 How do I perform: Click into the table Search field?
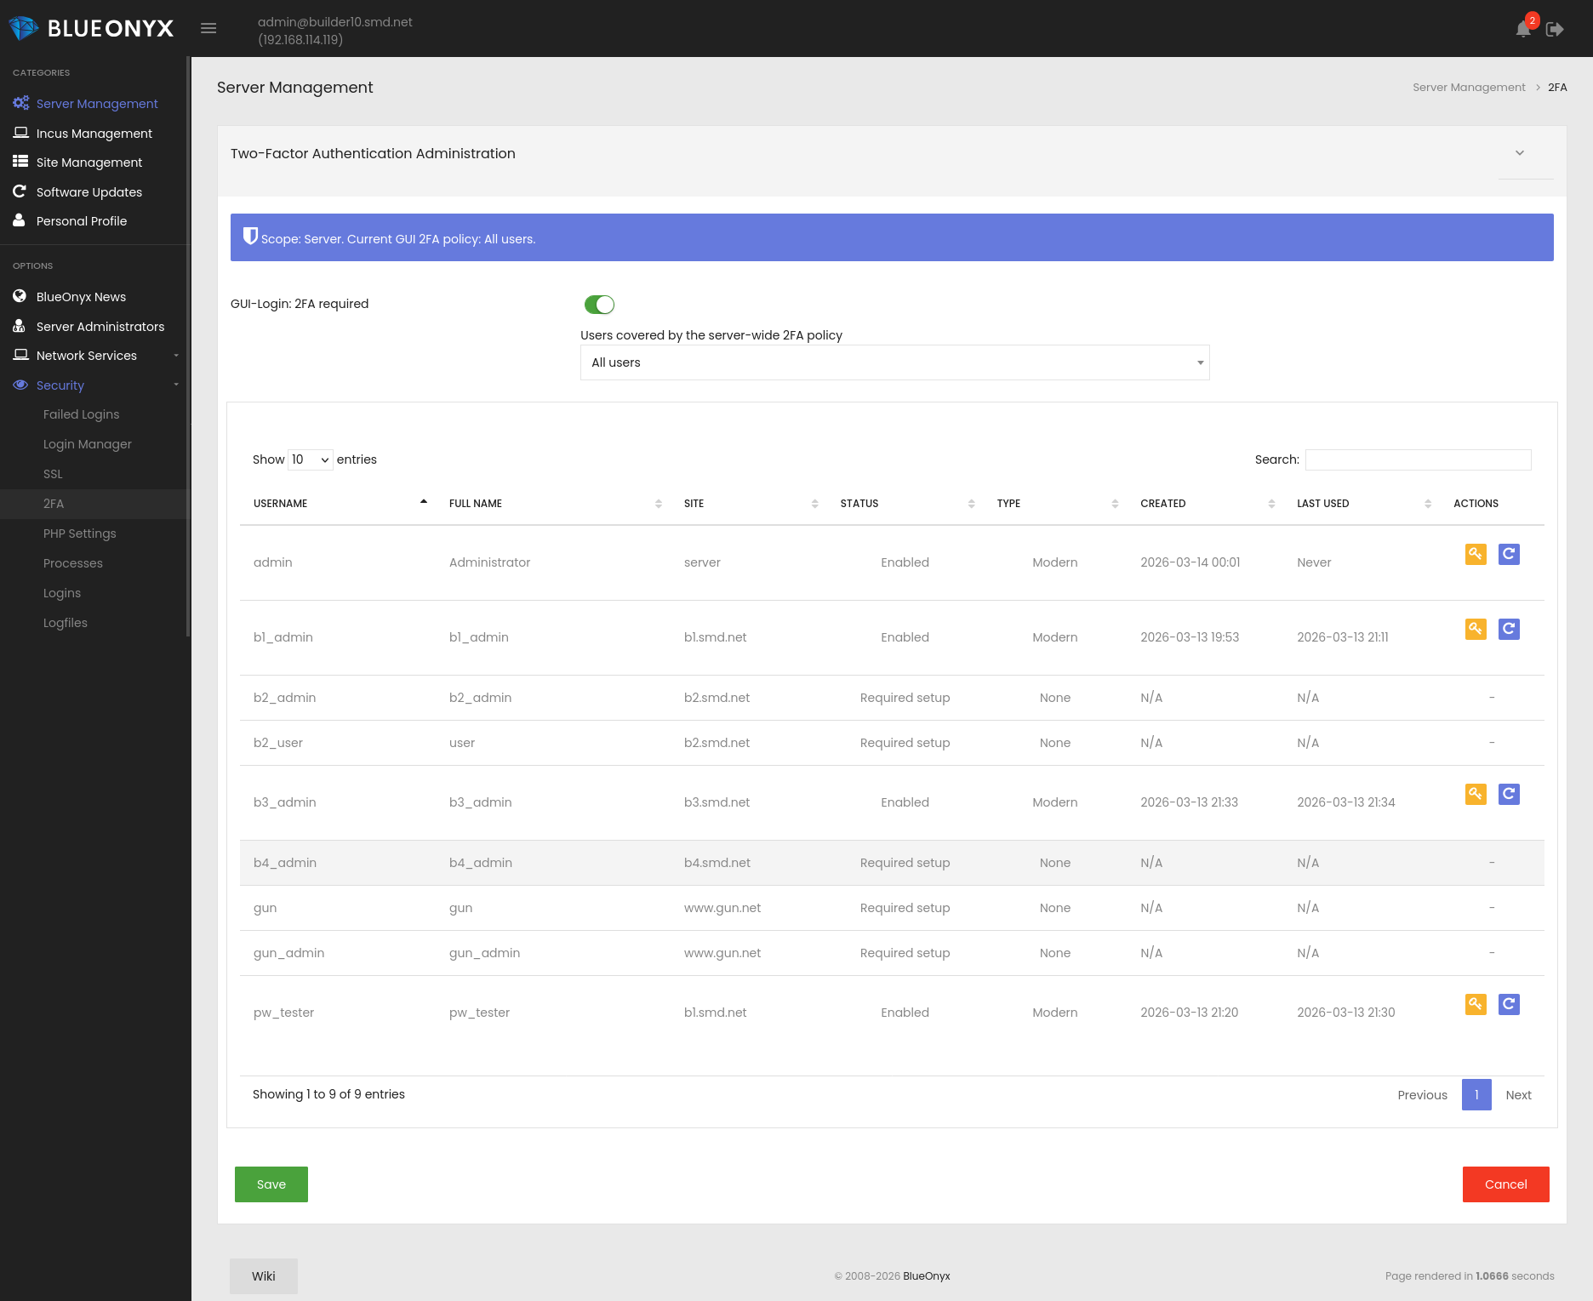[x=1418, y=459]
